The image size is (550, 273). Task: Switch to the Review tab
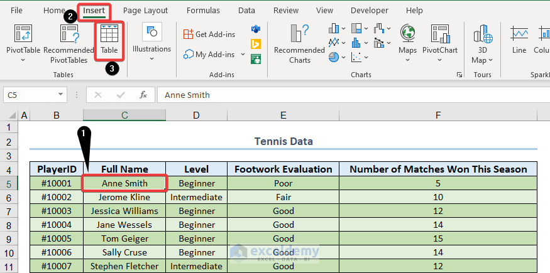(286, 11)
